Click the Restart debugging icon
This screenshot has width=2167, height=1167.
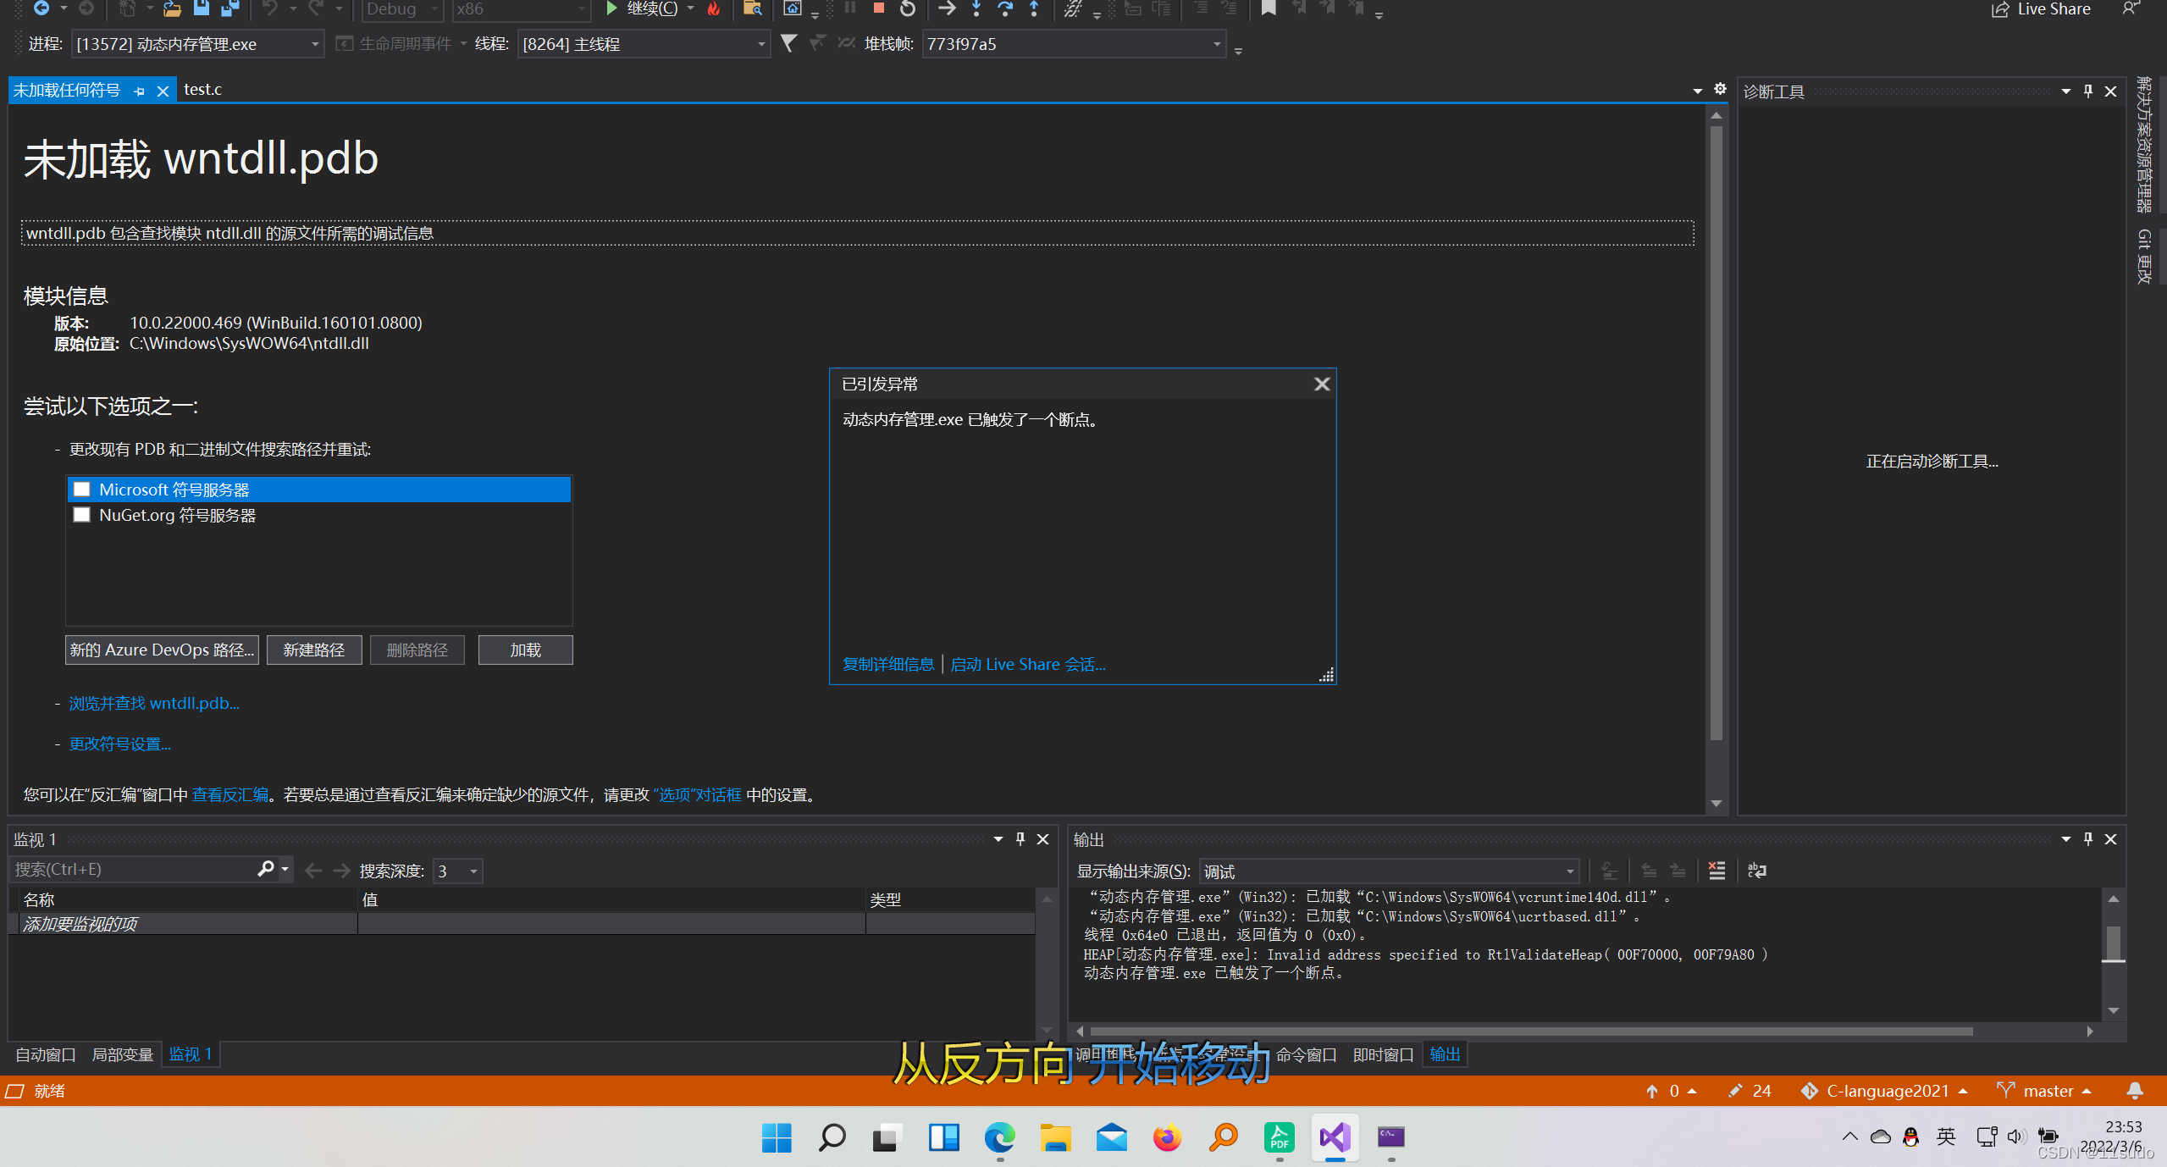tap(907, 8)
